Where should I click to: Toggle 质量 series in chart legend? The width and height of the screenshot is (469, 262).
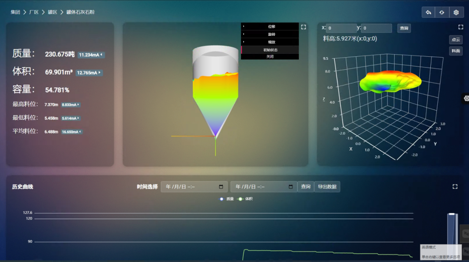pos(227,199)
